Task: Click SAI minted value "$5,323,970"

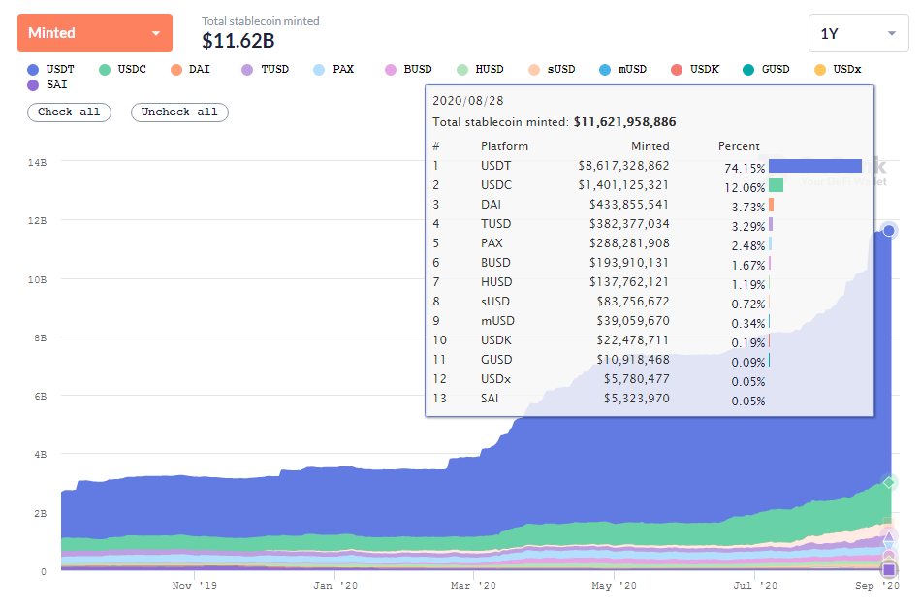Action: (637, 398)
